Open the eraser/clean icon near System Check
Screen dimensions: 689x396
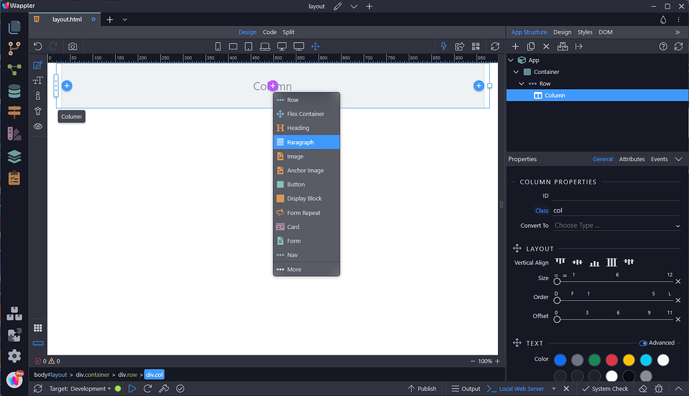643,389
